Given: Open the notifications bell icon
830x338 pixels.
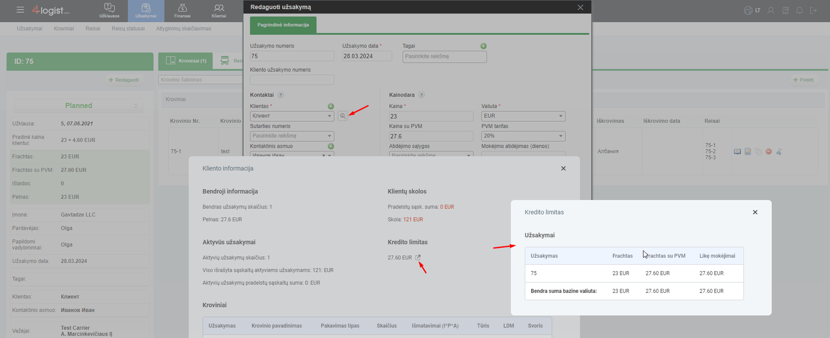Looking at the screenshot, I should [x=799, y=10].
